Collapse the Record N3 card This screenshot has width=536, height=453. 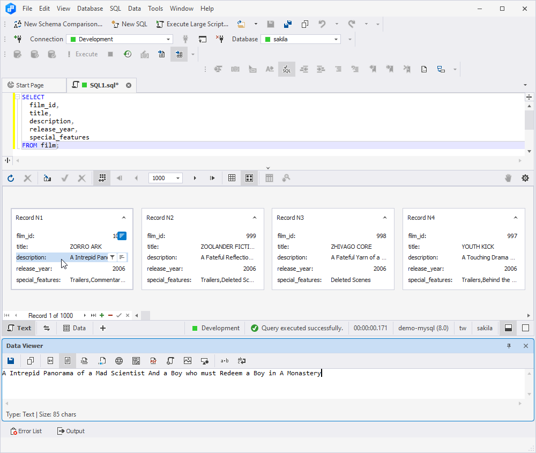tap(385, 218)
